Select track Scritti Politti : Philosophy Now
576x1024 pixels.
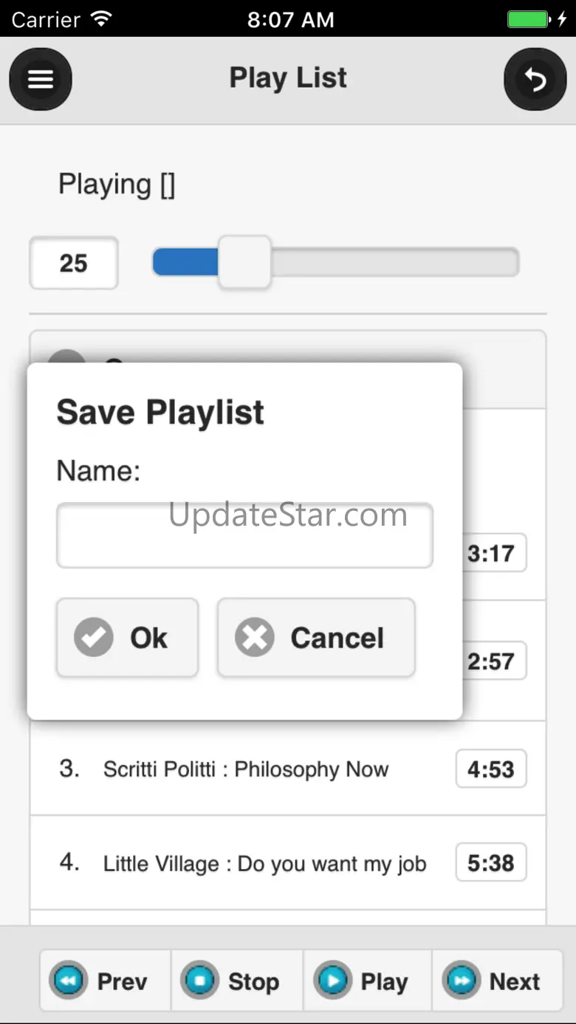(245, 769)
